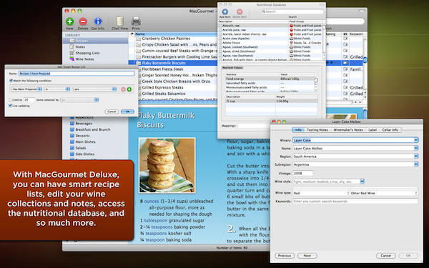Expand the Winery combo box arrow
The width and height of the screenshot is (429, 268).
tap(416, 140)
